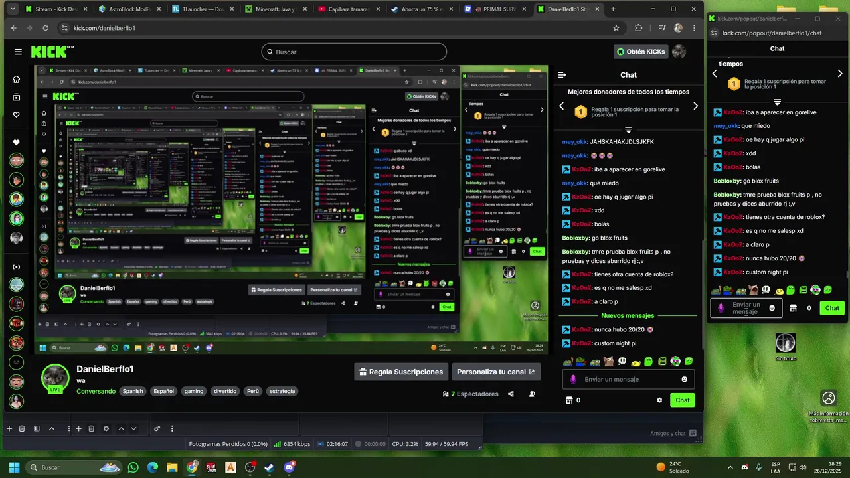
Task: Show next leaderboard item in popout chat
Action: pos(840,74)
